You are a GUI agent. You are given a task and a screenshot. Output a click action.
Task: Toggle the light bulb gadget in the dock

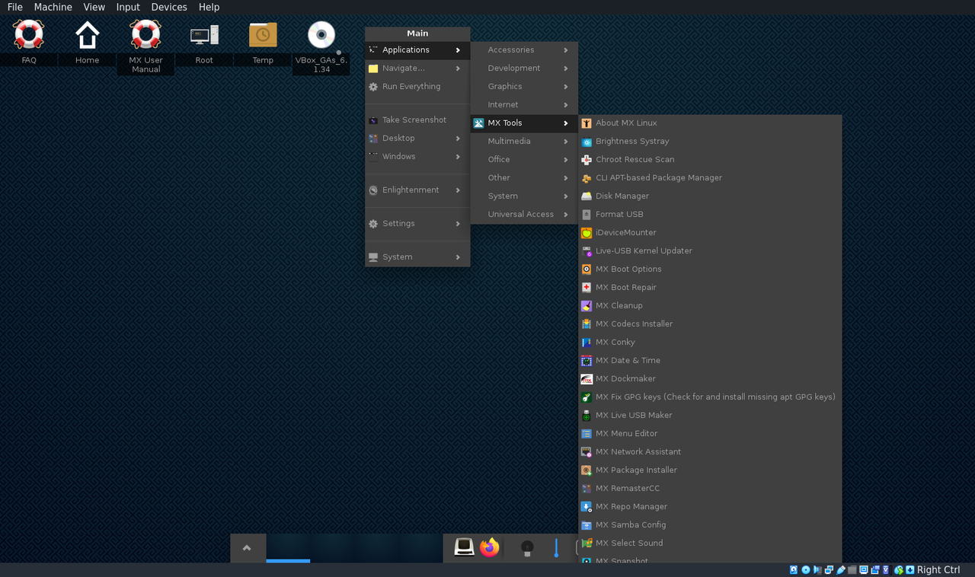[x=527, y=547]
